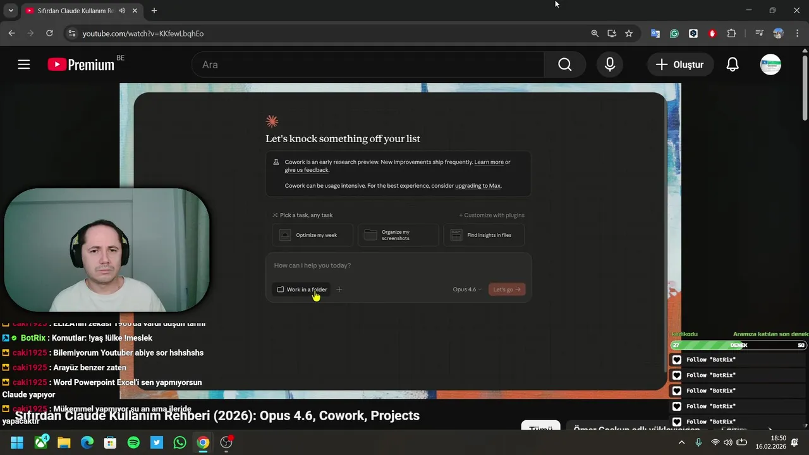Image resolution: width=809 pixels, height=455 pixels.
Task: Open the Opus 4.6 model dropdown
Action: pos(467,289)
